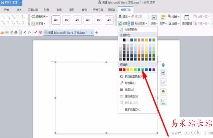
Task: Open the 开发工具 ribbon tab
Action: point(98,10)
